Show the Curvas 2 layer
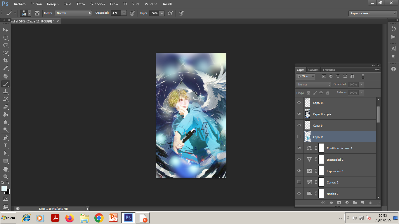The image size is (399, 224). pos(299,182)
